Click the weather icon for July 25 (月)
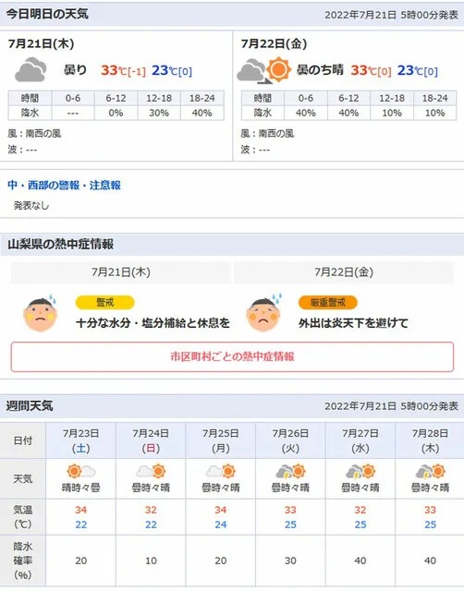Screen dimensions: 464x591 pyautogui.click(x=221, y=471)
